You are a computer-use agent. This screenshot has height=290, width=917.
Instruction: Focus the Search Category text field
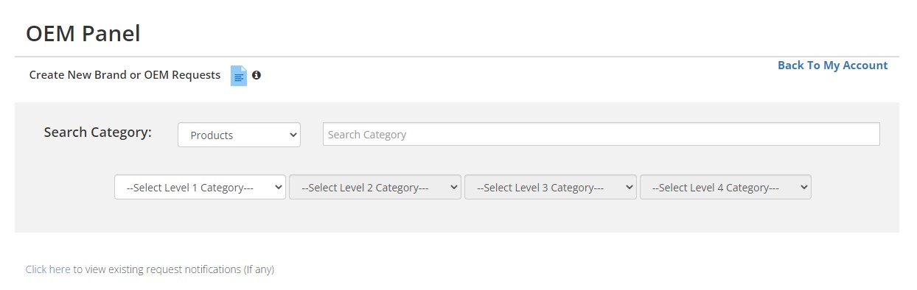tap(601, 134)
